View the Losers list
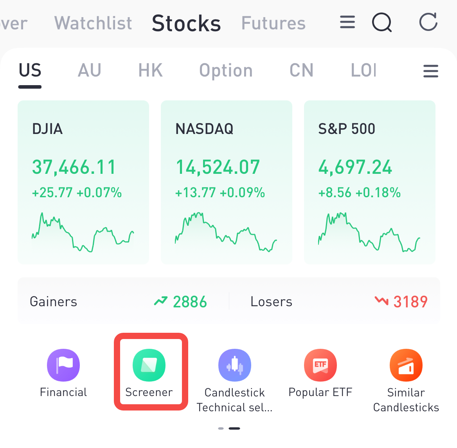 338,302
